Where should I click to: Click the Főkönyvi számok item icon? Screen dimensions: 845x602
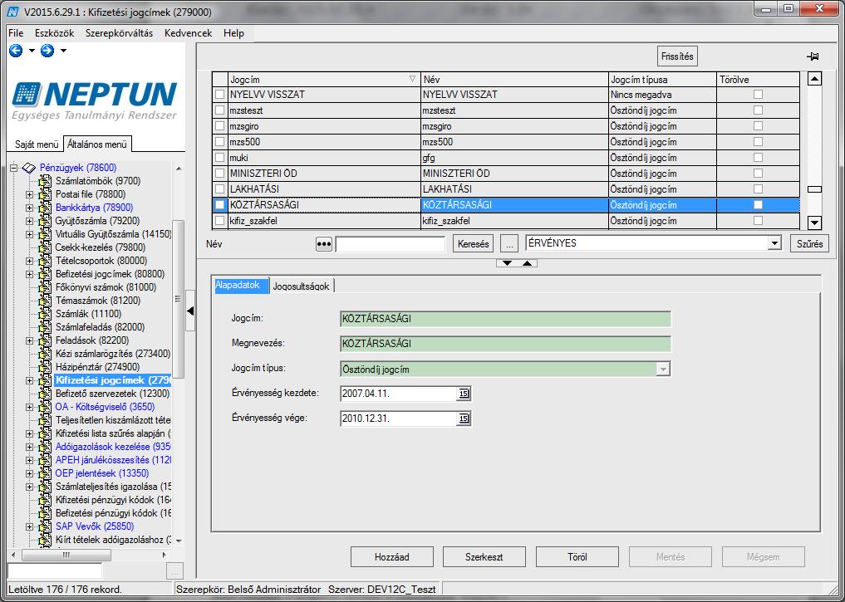coord(45,287)
